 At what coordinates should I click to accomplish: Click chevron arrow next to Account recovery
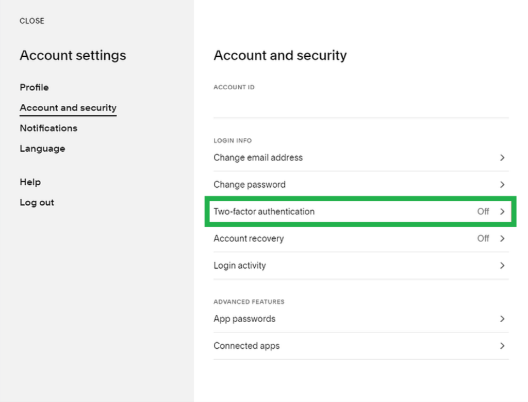502,238
